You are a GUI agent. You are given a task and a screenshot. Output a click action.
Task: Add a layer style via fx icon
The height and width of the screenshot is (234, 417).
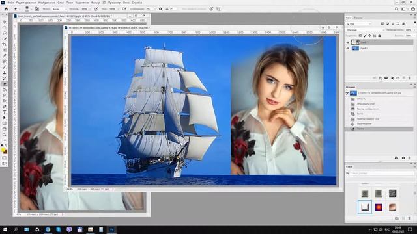[x=381, y=78]
